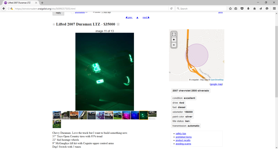Tick the prohibited flag checkbox
The height and width of the screenshot is (149, 278).
pyautogui.click(x=73, y=12)
